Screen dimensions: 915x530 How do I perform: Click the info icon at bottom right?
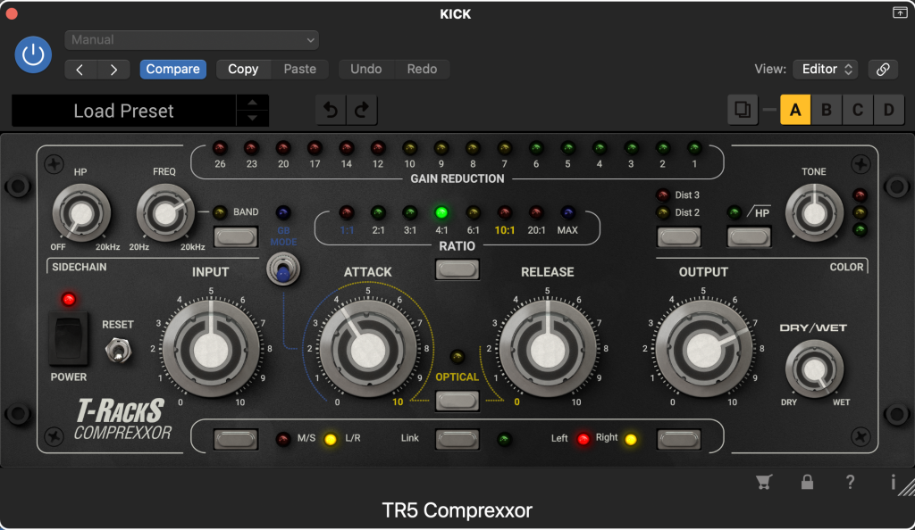(x=892, y=483)
